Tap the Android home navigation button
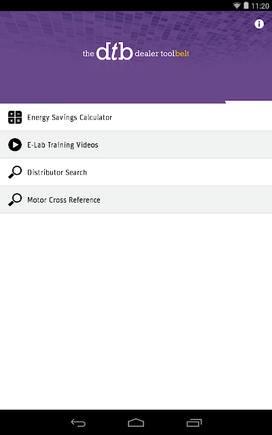Image resolution: width=272 pixels, height=435 pixels. (136, 423)
